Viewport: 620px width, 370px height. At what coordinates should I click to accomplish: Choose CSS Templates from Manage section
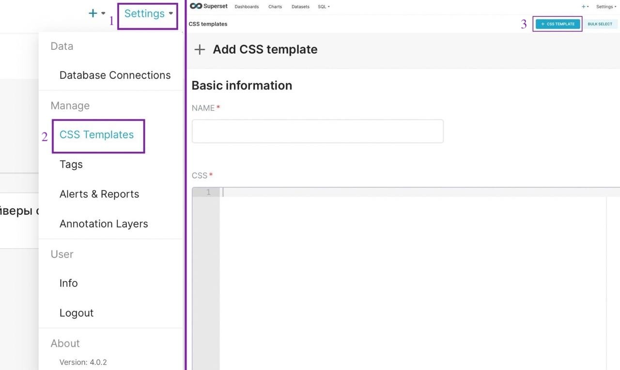[x=96, y=134]
